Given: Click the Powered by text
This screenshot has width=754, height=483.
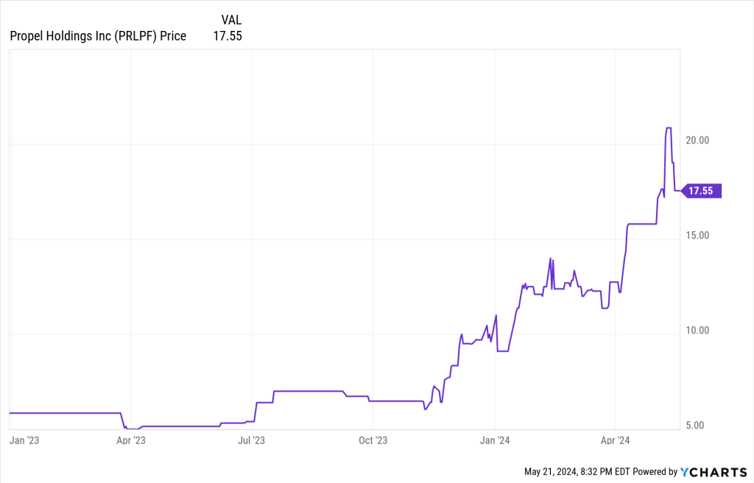Looking at the screenshot, I should [655, 472].
